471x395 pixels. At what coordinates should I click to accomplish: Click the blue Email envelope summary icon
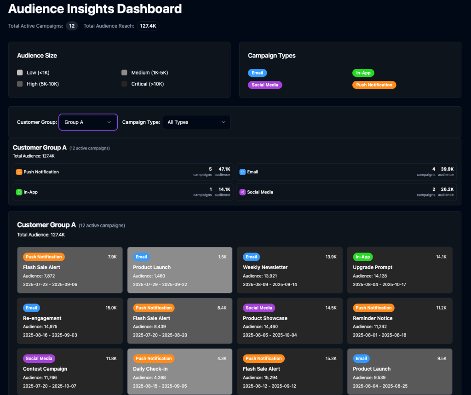(x=242, y=172)
